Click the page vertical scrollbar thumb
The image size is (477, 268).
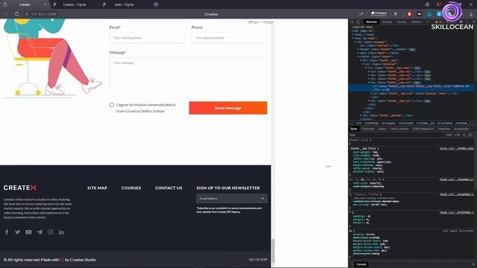pyautogui.click(x=273, y=251)
